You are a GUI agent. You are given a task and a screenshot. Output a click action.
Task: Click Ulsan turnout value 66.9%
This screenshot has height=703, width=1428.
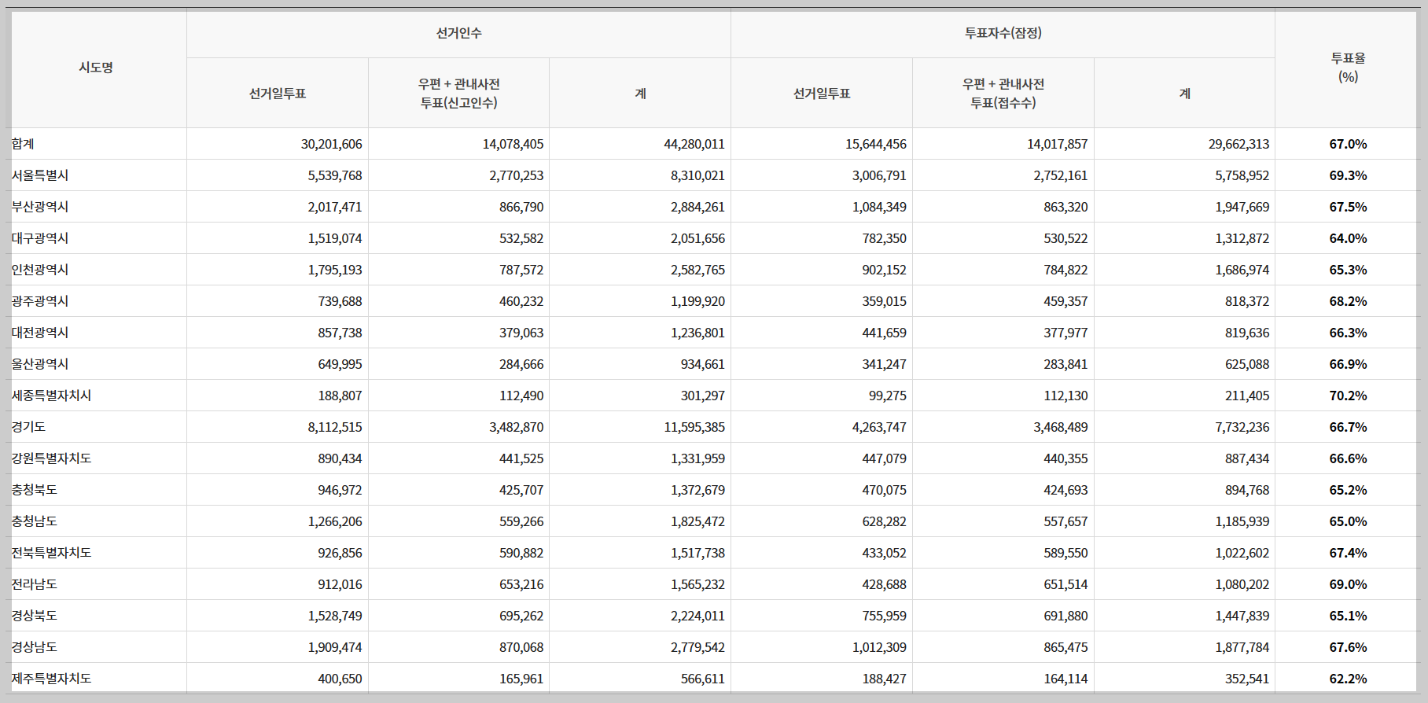tap(1348, 364)
